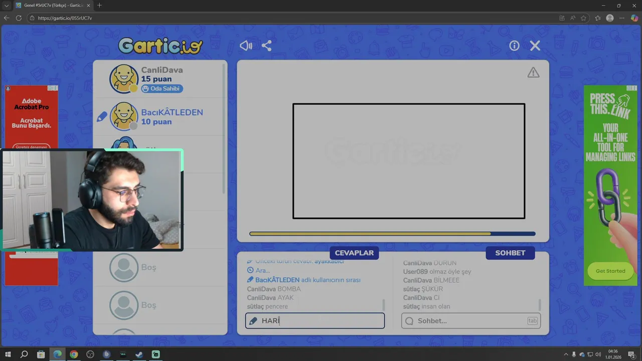Click the player list scrollbar

coord(224,128)
